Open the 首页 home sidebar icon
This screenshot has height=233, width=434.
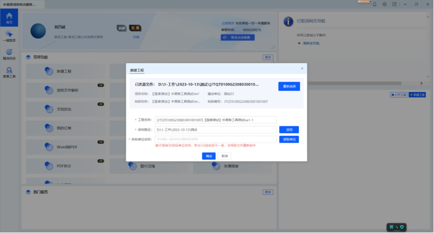click(9, 18)
